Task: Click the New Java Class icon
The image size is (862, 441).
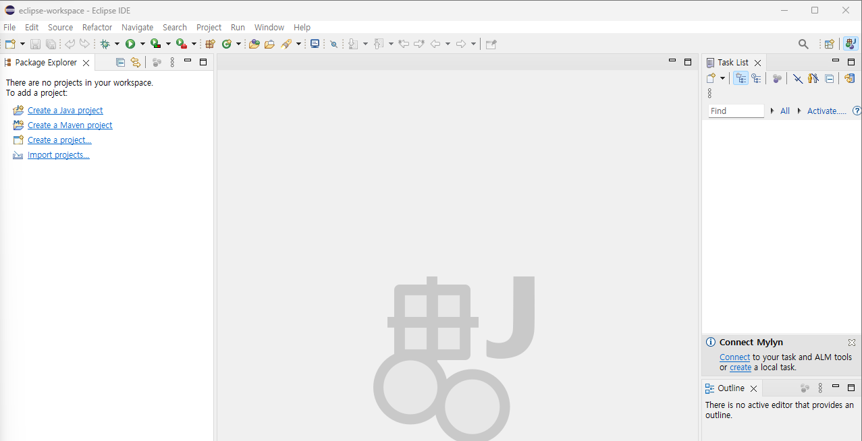Action: click(227, 44)
